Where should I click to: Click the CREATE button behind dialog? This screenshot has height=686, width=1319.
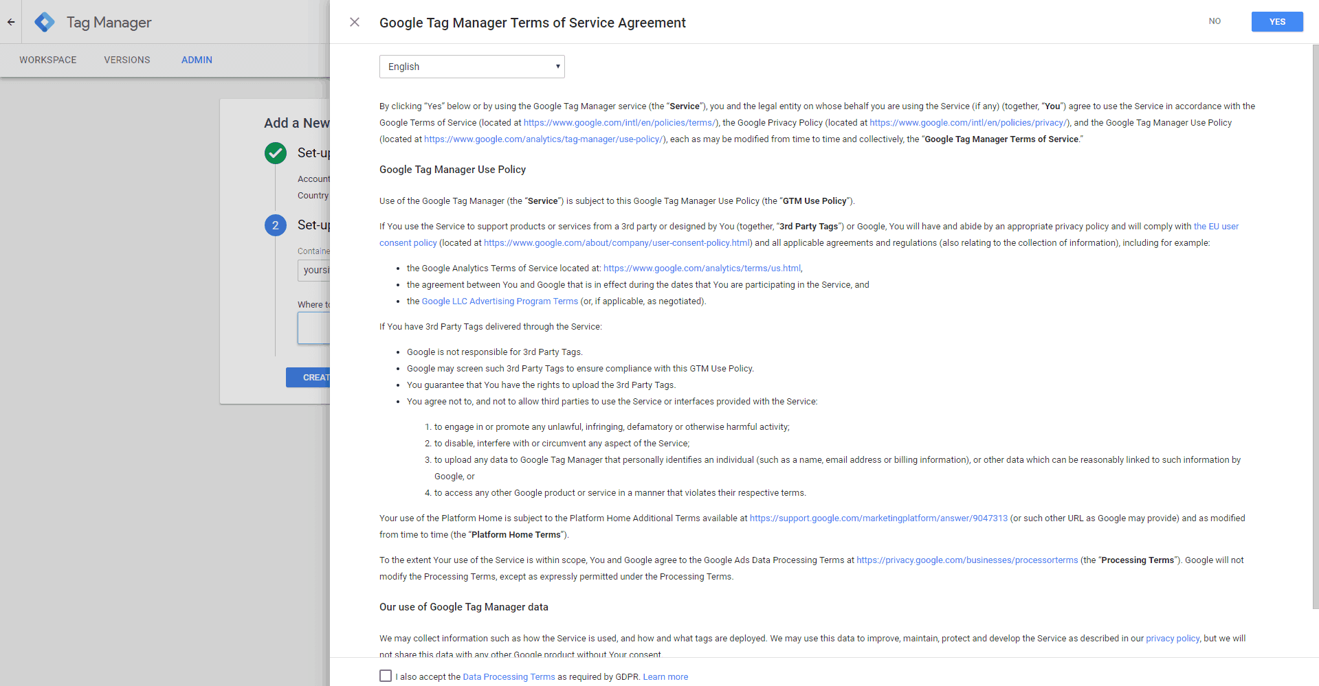[x=308, y=377]
